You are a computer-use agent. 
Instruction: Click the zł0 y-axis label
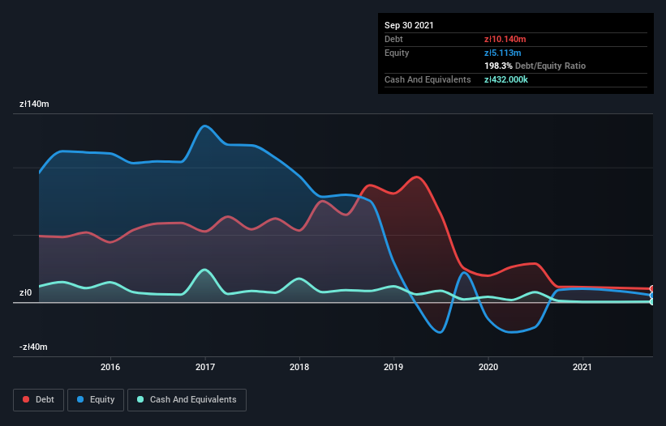click(x=25, y=292)
